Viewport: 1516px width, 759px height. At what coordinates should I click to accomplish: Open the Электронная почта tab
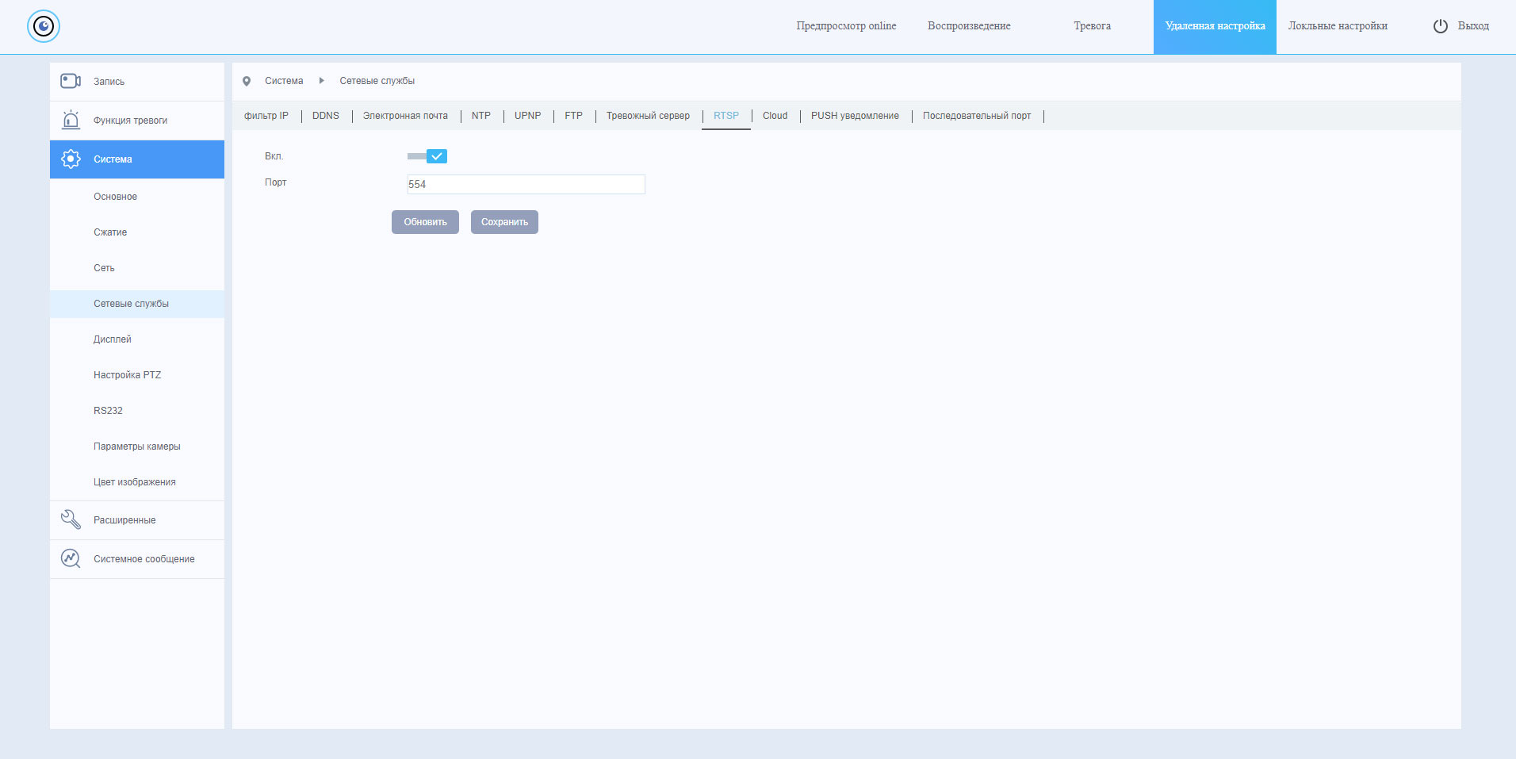pos(405,116)
